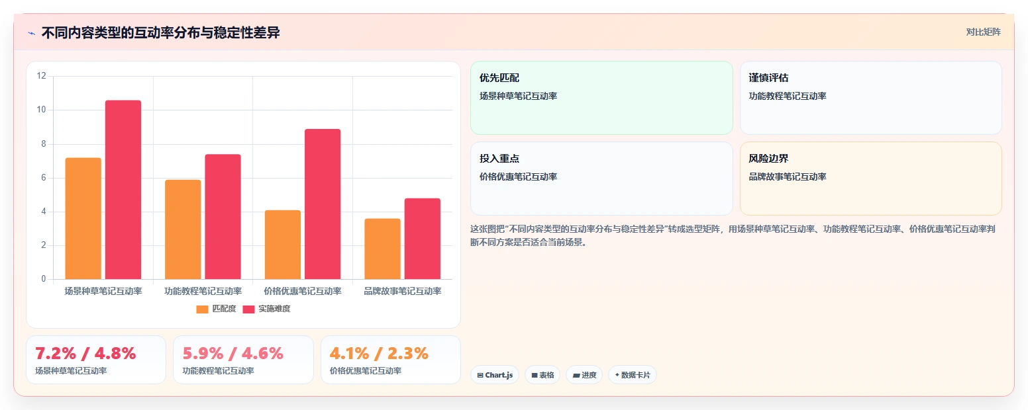Click the panel title 不同内容类型的互动率分布与稳定性差异
1028x410 pixels.
[x=160, y=33]
